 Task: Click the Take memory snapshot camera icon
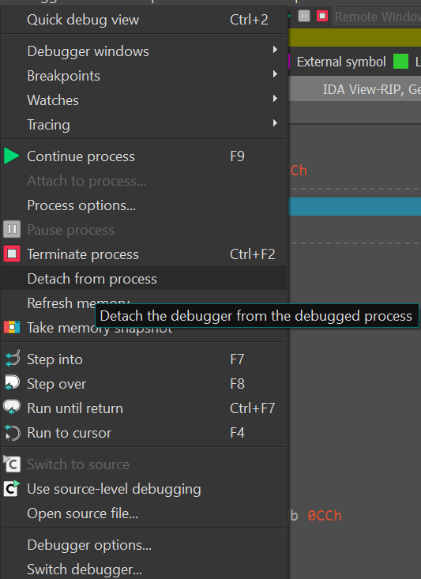point(12,328)
